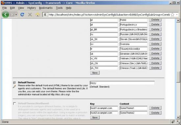The image size is (181, 125).
Task: Delete the Polski language entry
Action: coord(155,20)
